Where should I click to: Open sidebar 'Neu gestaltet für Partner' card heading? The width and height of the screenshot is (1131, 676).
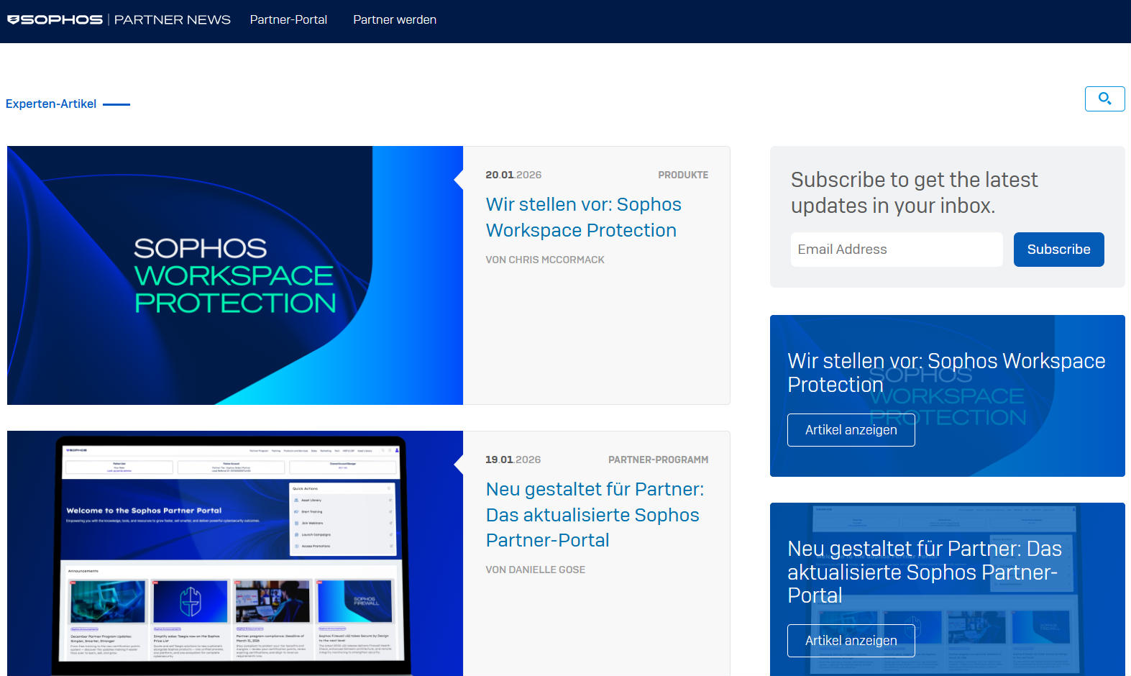[924, 572]
